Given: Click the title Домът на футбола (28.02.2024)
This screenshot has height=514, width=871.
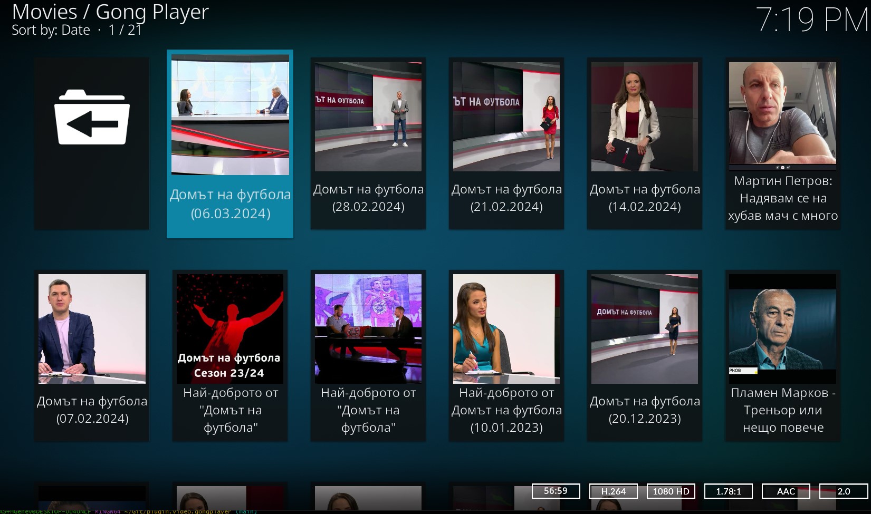Looking at the screenshot, I should (368, 198).
